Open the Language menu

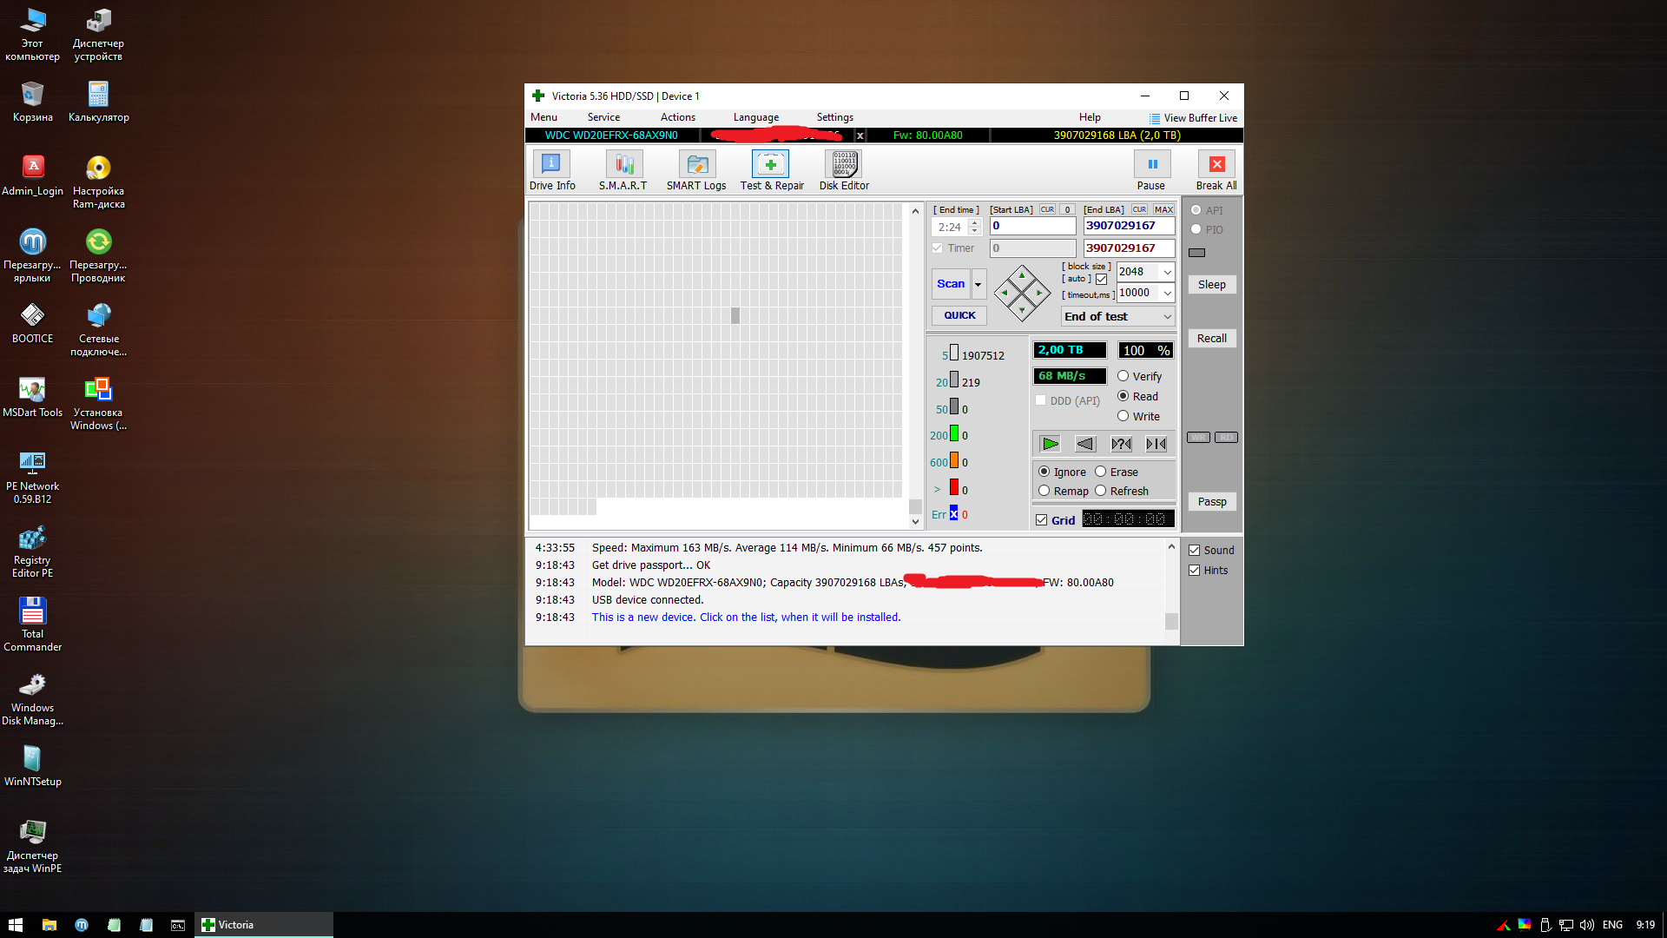755,117
